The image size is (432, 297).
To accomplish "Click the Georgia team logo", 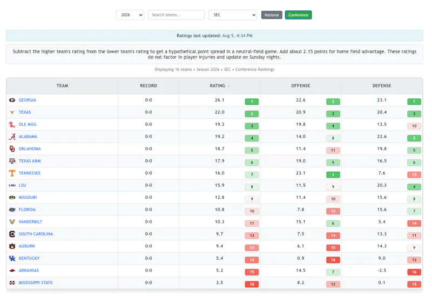I will 12,100.
